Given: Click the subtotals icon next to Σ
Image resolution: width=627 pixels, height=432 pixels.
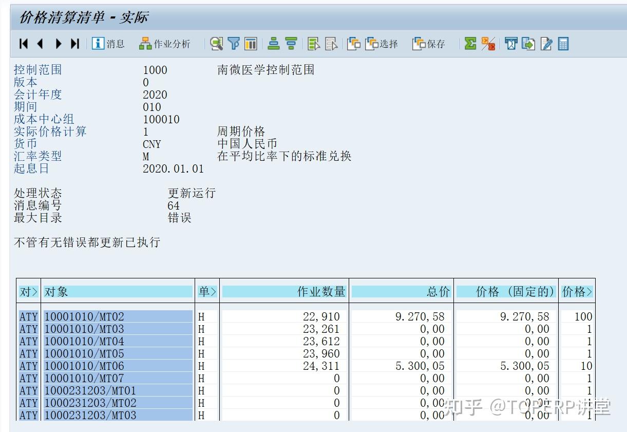Looking at the screenshot, I should [488, 44].
